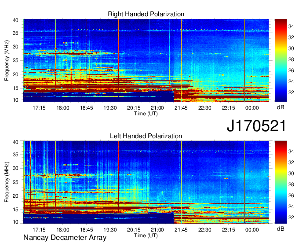Open the Right Handed Polarization spectrogram image
299x243 pixels.
coord(146,60)
